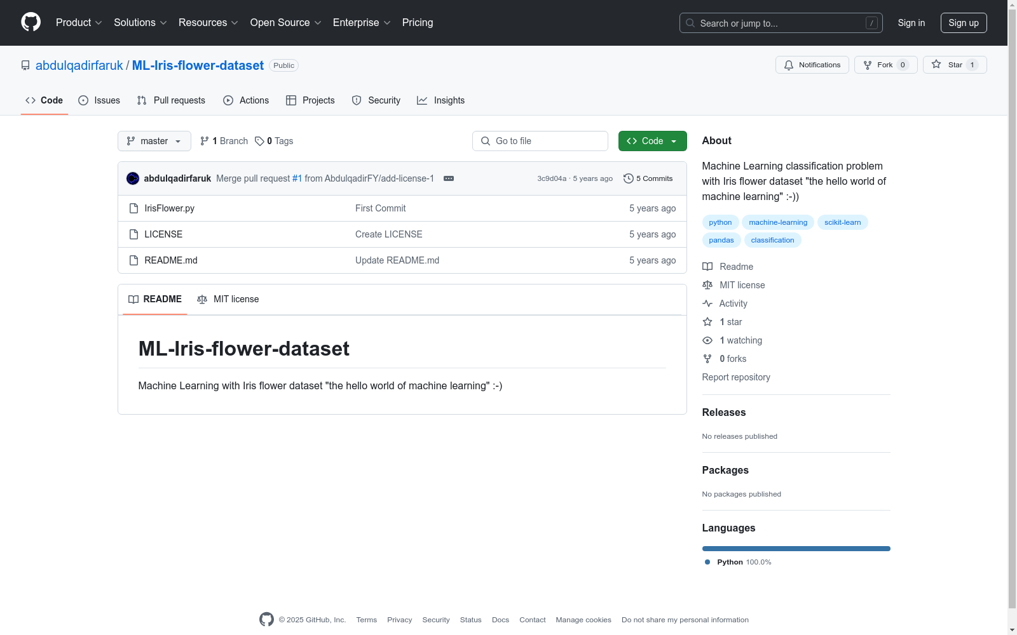Screen dimensions: 1017x635
Task: Open the footer Privacy link
Action: (400, 620)
